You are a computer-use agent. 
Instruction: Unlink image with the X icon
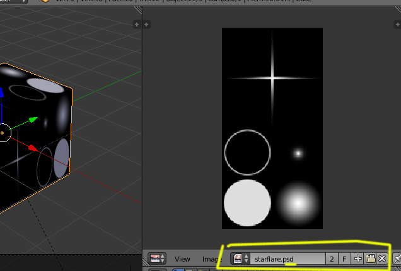[x=382, y=259]
